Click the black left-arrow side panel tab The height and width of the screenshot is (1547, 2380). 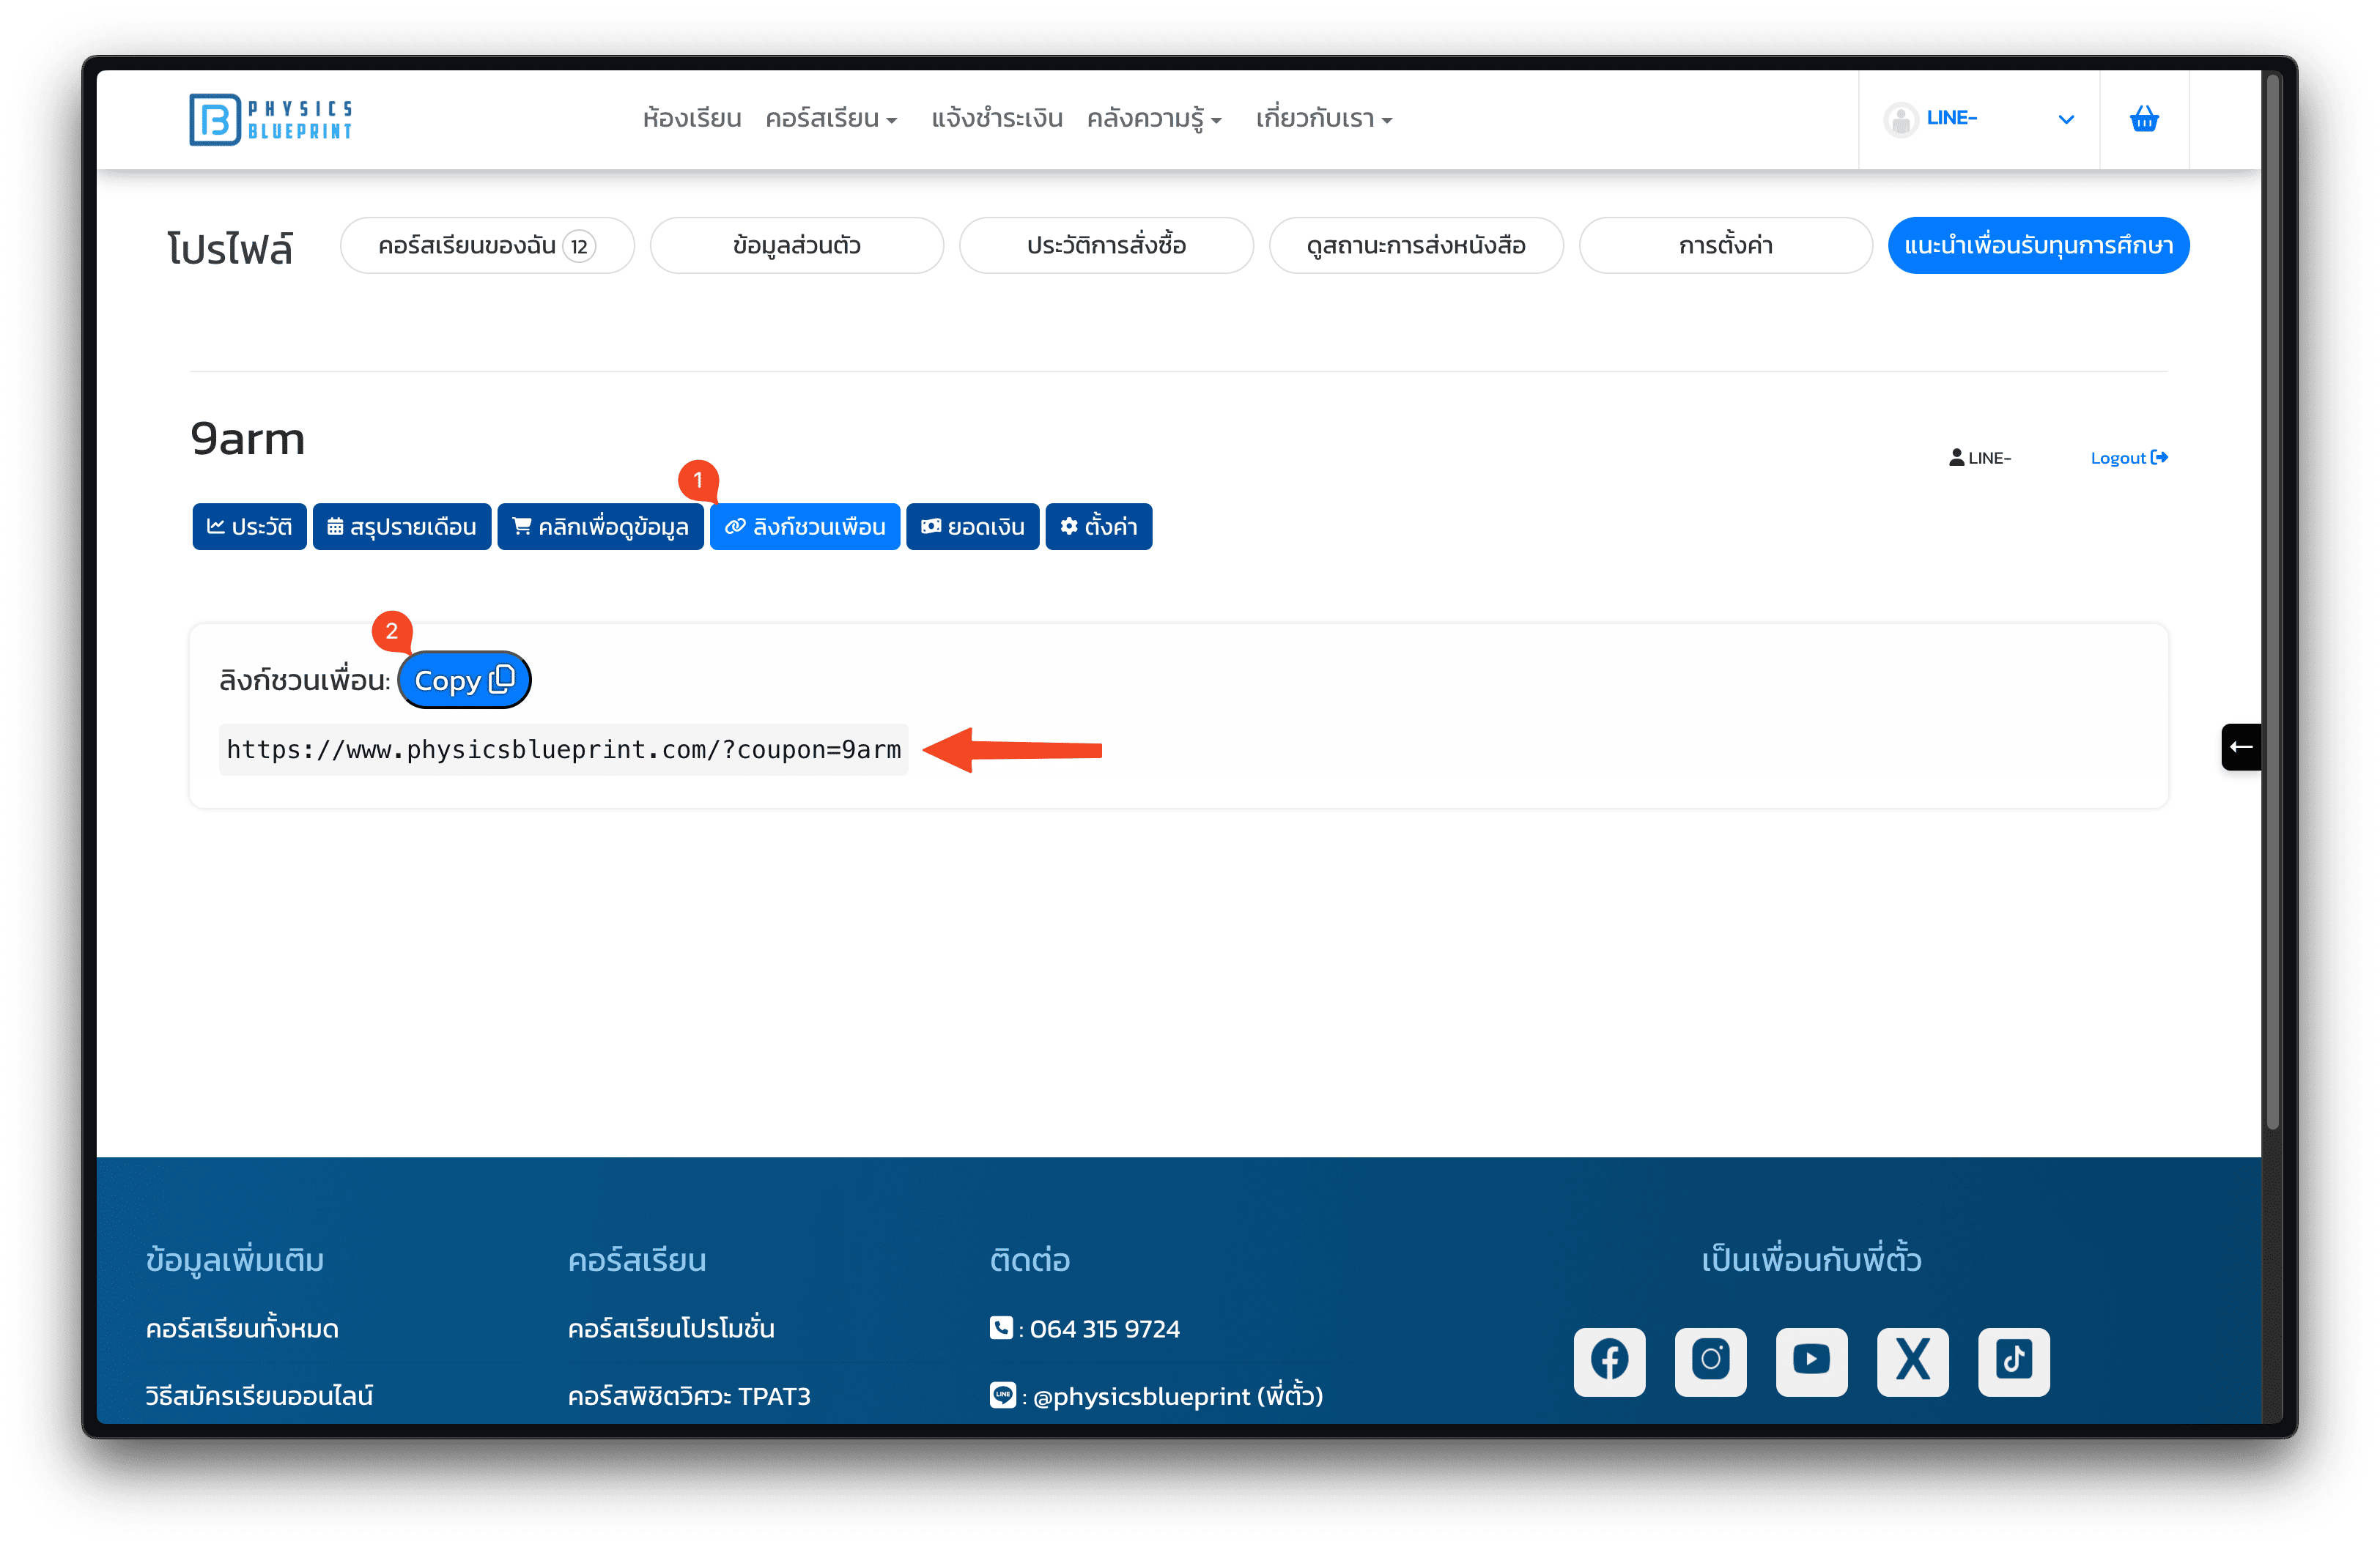[2241, 746]
